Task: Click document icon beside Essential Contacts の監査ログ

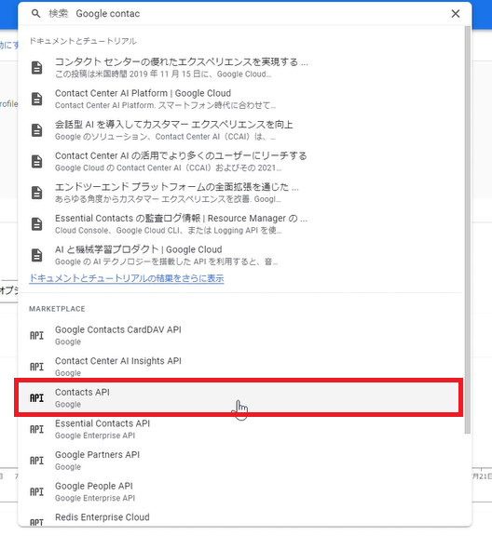Action: (37, 224)
